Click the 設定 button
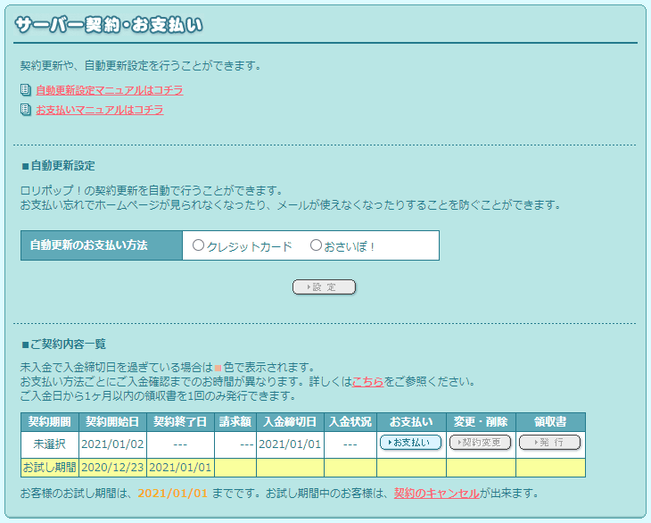 325,287
